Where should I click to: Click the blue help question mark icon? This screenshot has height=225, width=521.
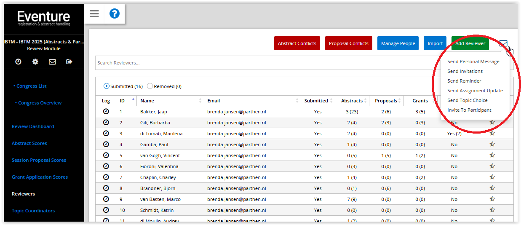point(115,14)
